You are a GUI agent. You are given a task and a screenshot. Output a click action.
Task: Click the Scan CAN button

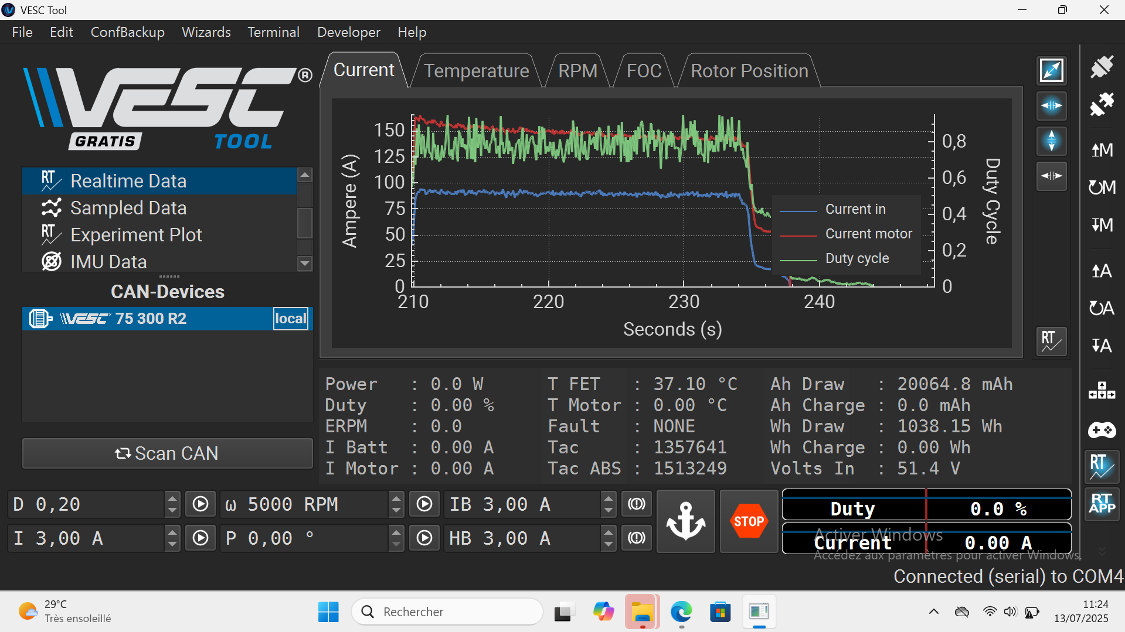point(167,453)
